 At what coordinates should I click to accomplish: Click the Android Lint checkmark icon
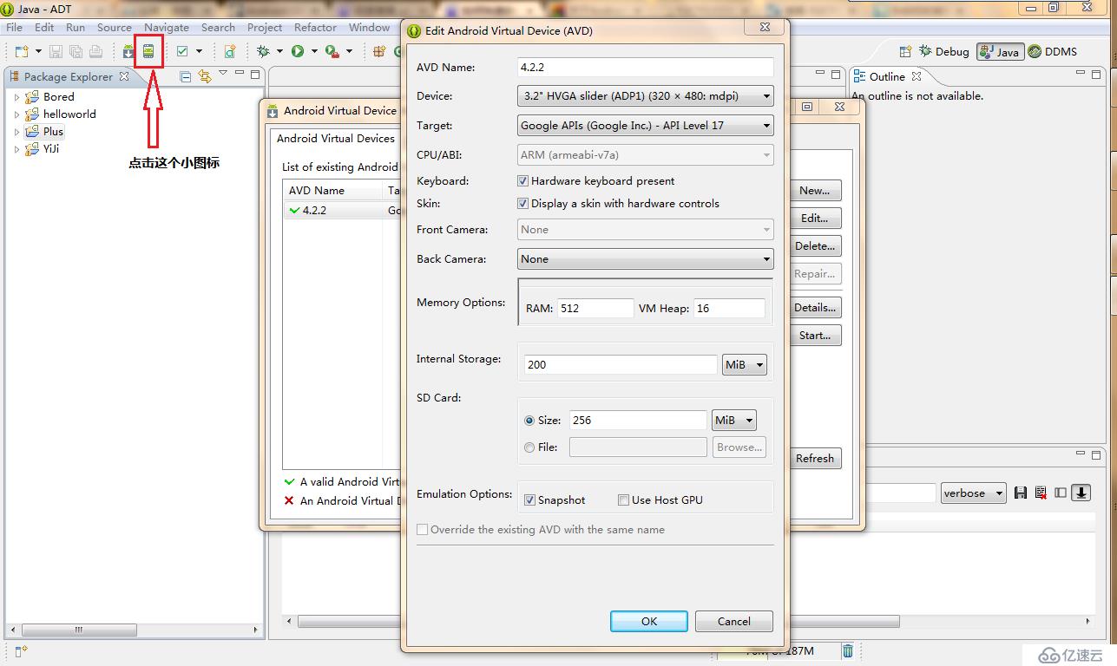click(182, 52)
